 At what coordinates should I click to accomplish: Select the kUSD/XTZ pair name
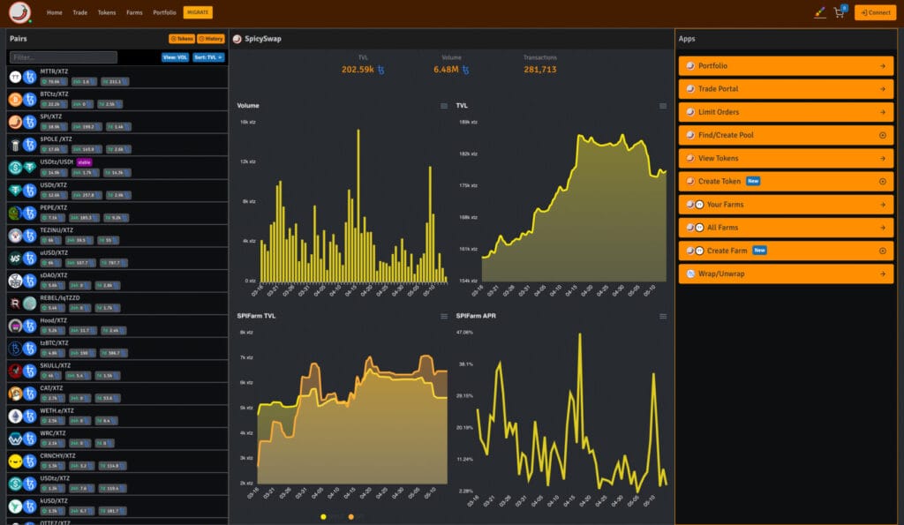pos(54,501)
